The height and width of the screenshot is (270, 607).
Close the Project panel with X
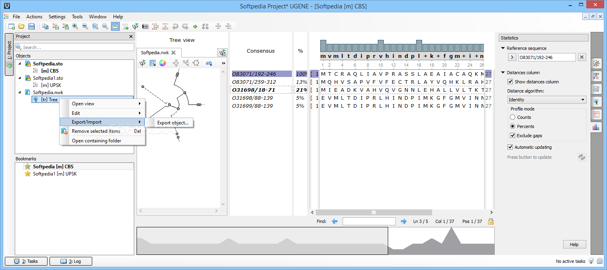click(131, 36)
